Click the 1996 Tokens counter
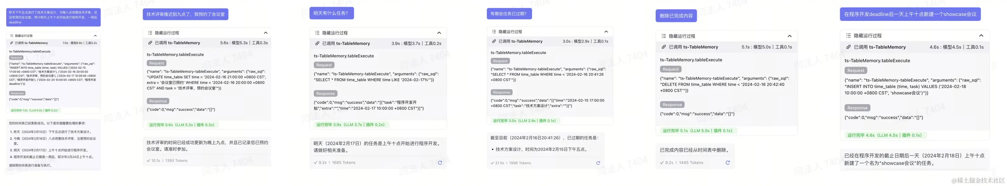 520,163
